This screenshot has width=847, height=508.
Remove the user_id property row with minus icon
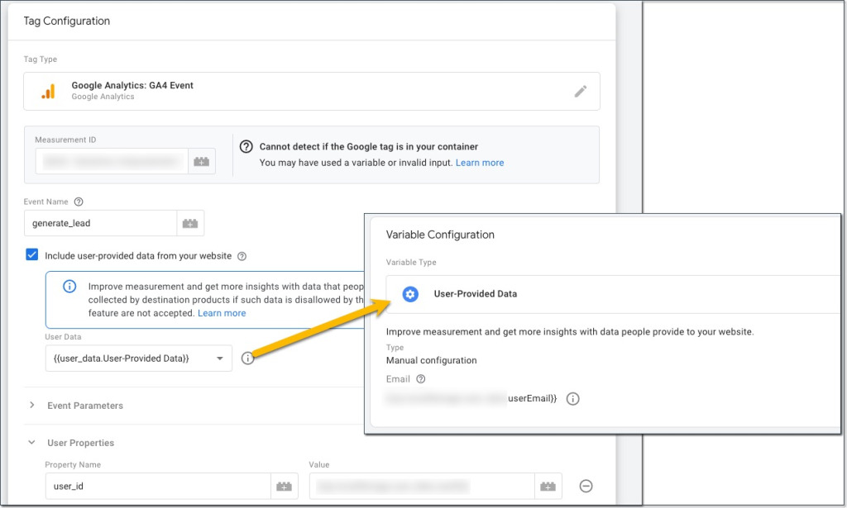pos(586,487)
